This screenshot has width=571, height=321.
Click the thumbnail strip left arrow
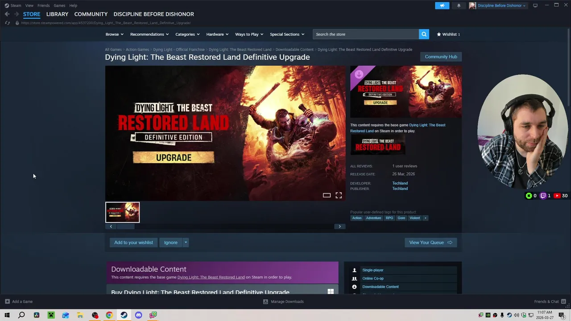click(111, 226)
